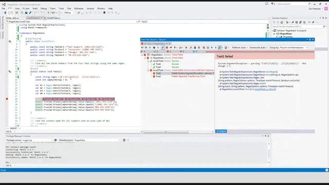Viewport: 329px width, 185px height.
Task: Open the Debug menu
Action: [x=44, y=9]
